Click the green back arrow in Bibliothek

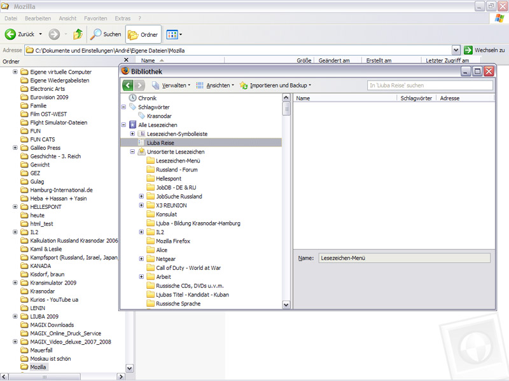click(x=127, y=85)
